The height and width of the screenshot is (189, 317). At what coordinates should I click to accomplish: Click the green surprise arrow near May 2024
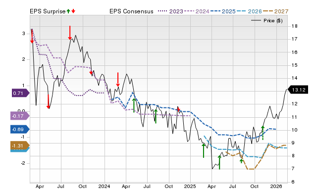tap(134, 105)
